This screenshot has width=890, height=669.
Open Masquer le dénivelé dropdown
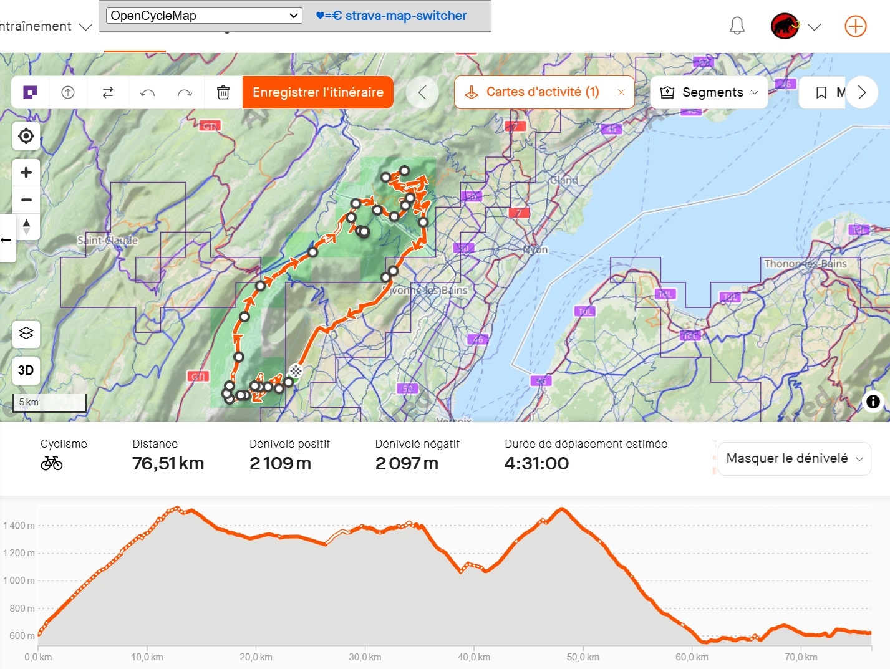pos(795,459)
